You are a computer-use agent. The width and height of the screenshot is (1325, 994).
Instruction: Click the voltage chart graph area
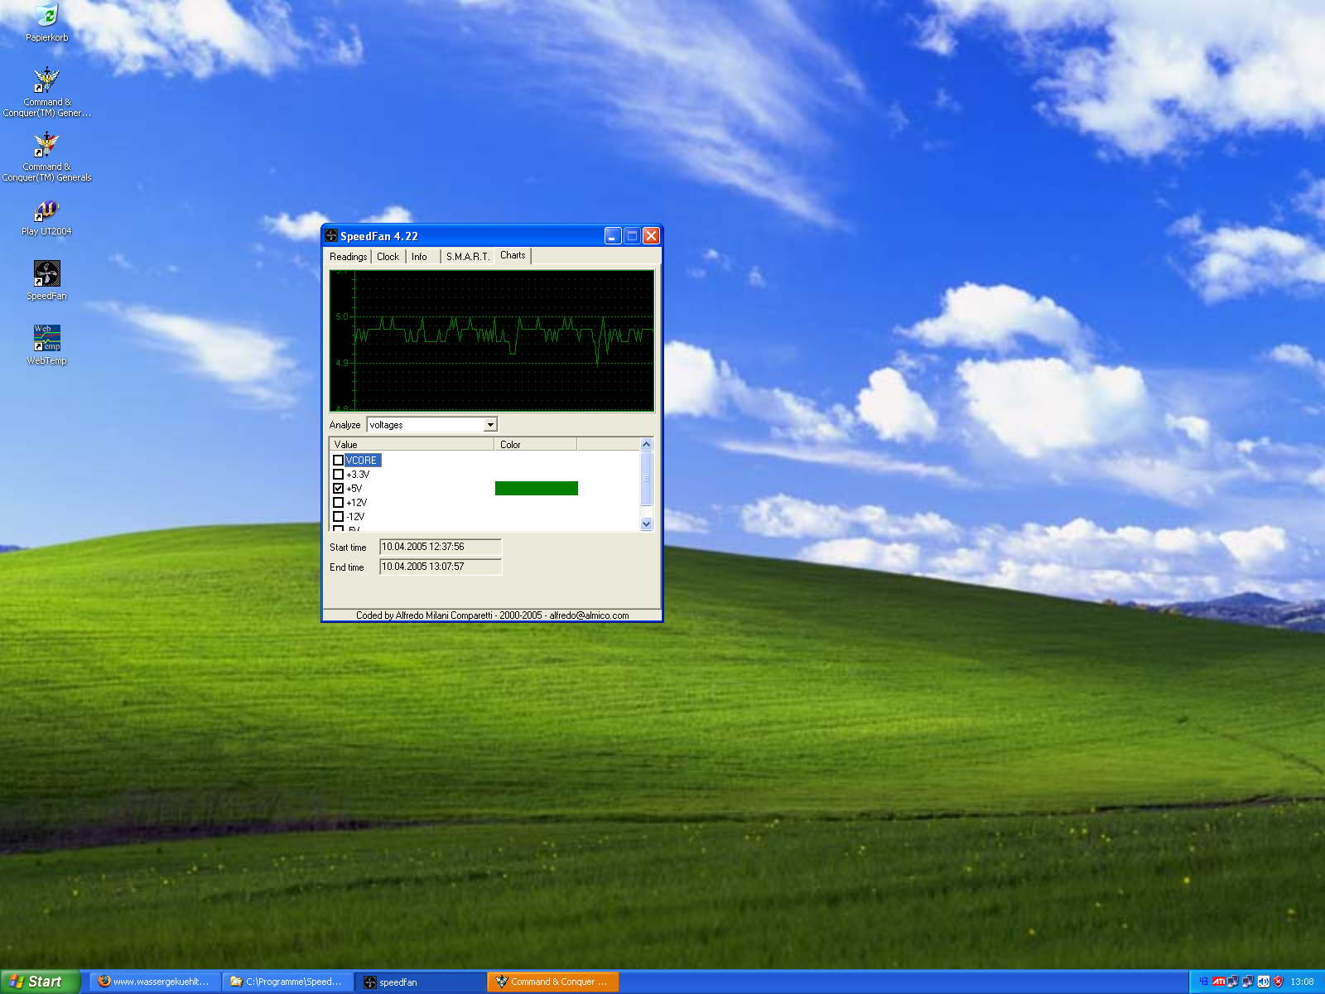tap(492, 340)
